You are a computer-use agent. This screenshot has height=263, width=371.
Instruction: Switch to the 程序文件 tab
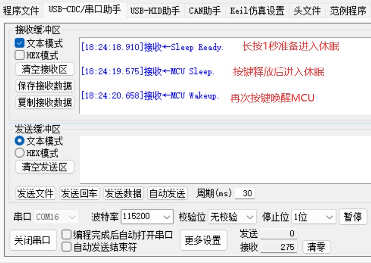coord(21,11)
